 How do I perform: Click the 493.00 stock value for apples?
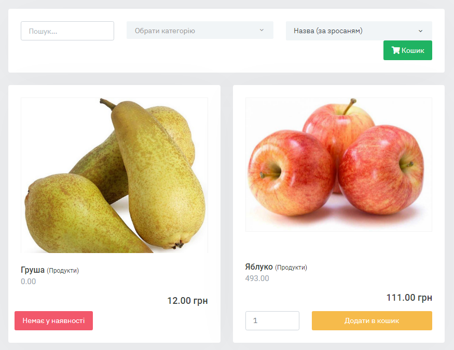pos(257,278)
